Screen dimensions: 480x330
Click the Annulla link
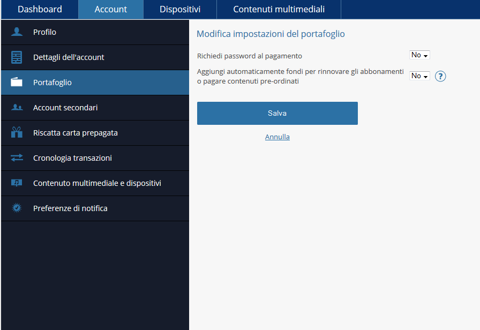pos(277,137)
